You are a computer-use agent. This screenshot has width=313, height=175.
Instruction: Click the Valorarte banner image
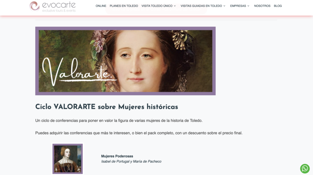125,61
